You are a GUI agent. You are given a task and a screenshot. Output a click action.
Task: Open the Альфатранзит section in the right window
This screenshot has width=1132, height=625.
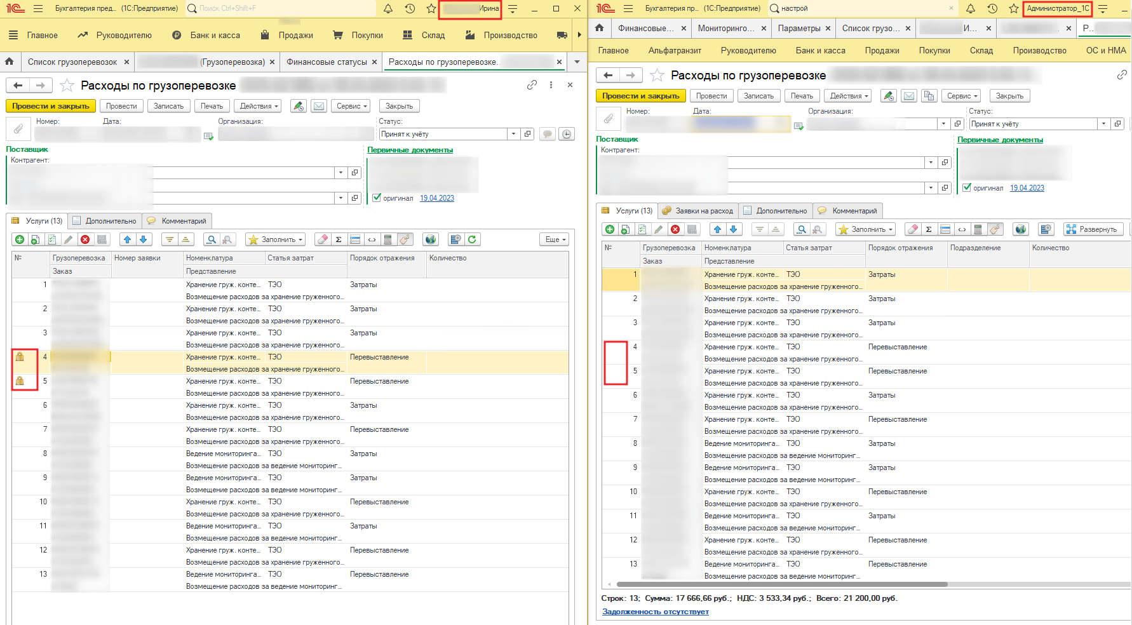click(675, 50)
